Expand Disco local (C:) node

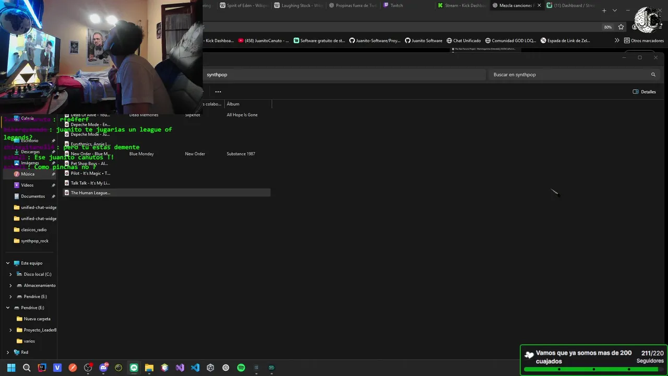(10, 274)
